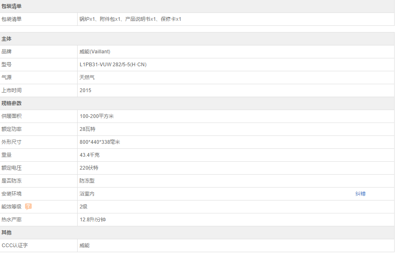Viewport: 395px width, 253px height.
Task: Click the 纠错 link
Action: [360, 194]
